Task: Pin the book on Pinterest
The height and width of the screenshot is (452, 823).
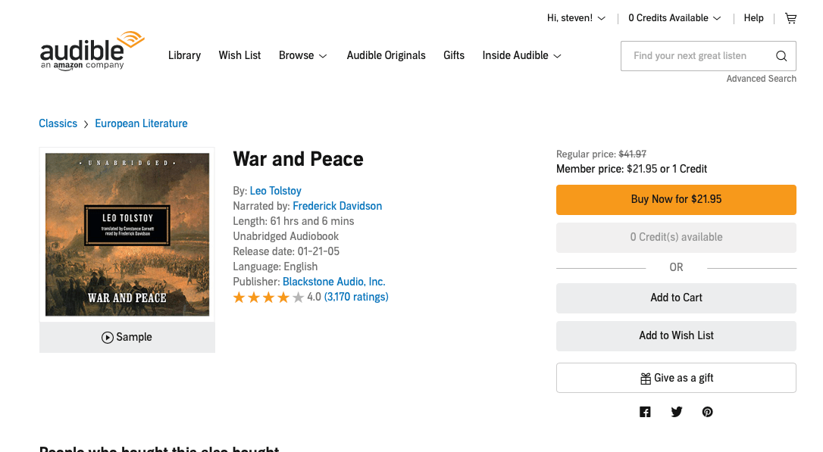Action: tap(707, 411)
